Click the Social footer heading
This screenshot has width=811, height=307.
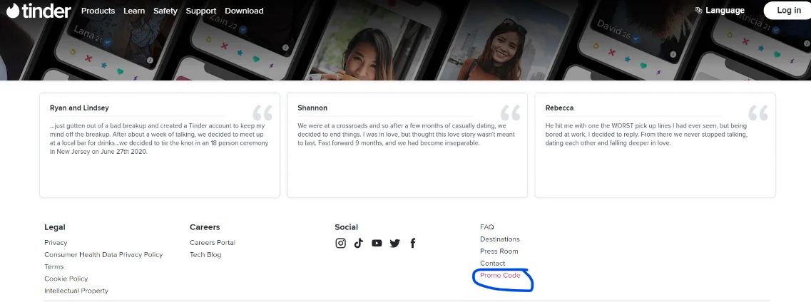pos(347,227)
